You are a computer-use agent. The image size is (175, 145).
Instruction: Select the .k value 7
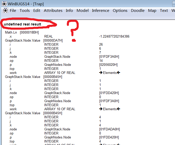(x=100, y=52)
